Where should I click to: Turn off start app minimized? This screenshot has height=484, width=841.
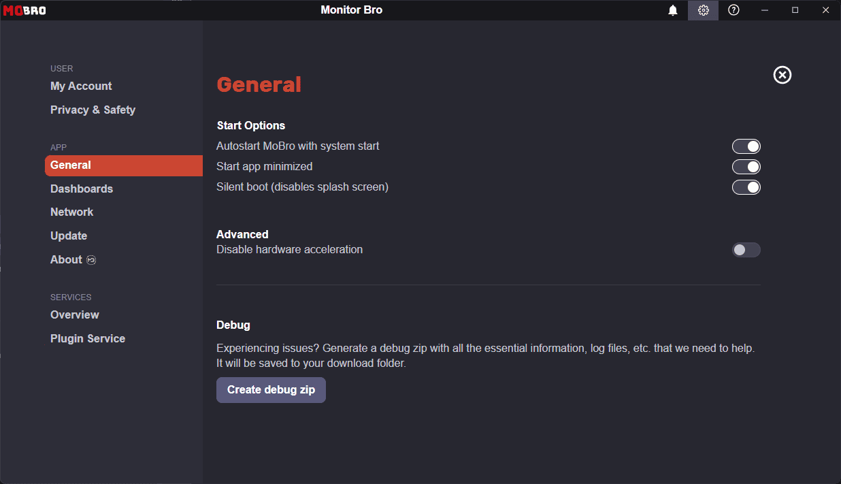point(746,166)
